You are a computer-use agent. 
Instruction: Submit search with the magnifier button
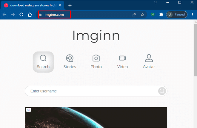tap(162, 91)
